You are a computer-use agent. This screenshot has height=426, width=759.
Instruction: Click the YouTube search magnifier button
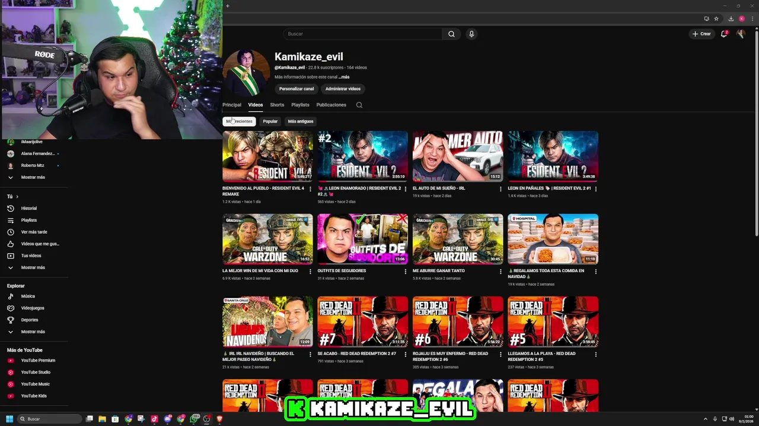click(x=451, y=34)
